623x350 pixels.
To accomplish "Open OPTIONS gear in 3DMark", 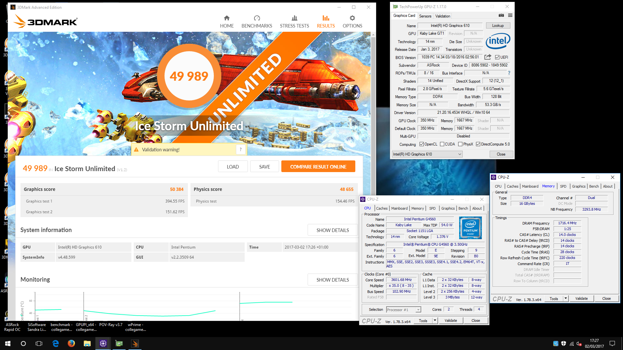I will [x=352, y=22].
